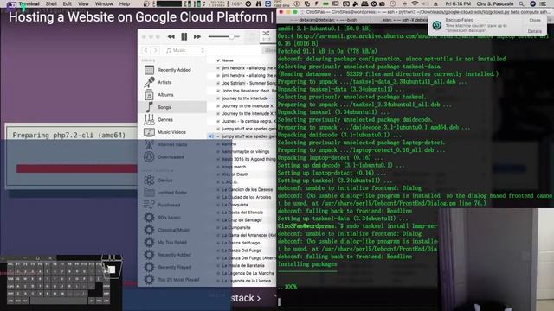Open the Terminal app menu
This screenshot has height=311, width=554.
pyautogui.click(x=29, y=3)
